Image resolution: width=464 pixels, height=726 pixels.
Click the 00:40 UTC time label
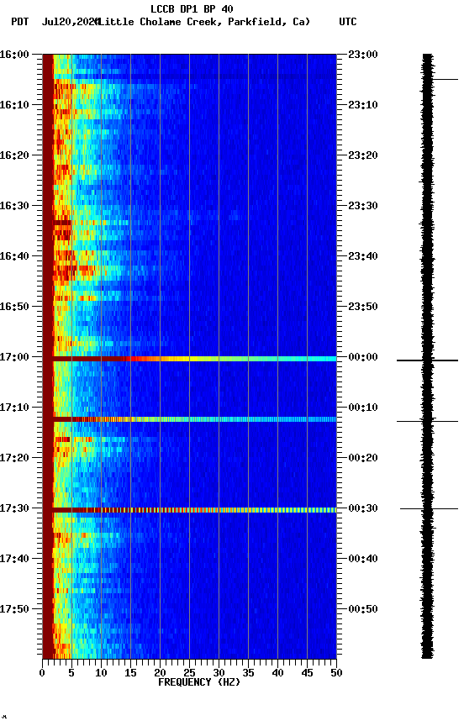[x=363, y=559]
